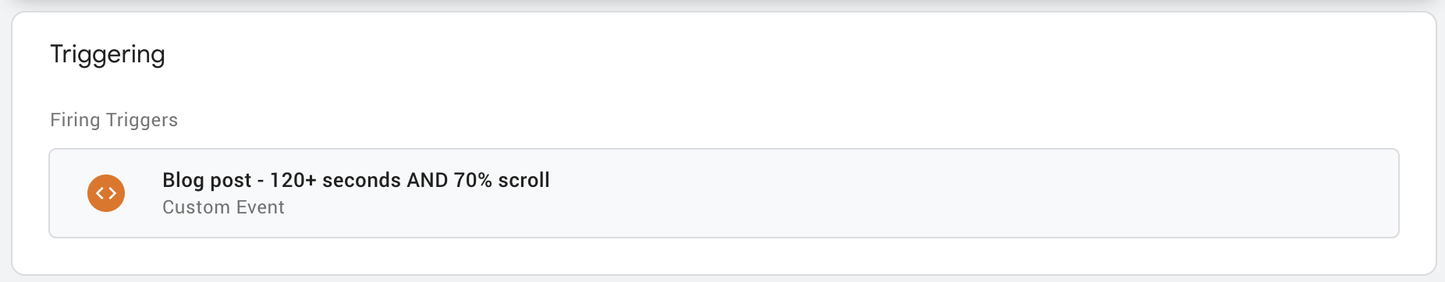This screenshot has height=282, width=1445.
Task: Click the word "Custom" under the trigger name
Action: (197, 207)
